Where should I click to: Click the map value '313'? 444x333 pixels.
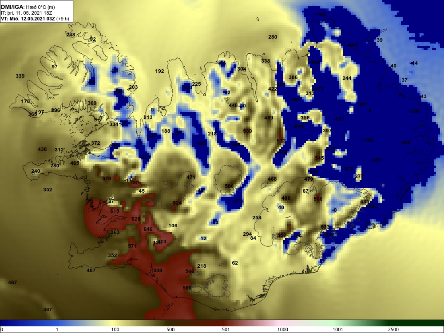(x=310, y=93)
